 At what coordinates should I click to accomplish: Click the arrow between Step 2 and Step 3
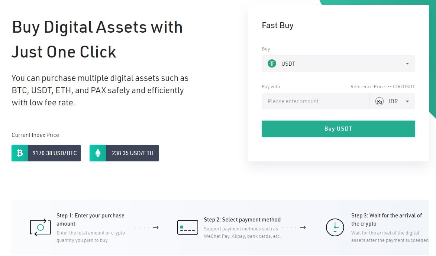[x=303, y=227]
